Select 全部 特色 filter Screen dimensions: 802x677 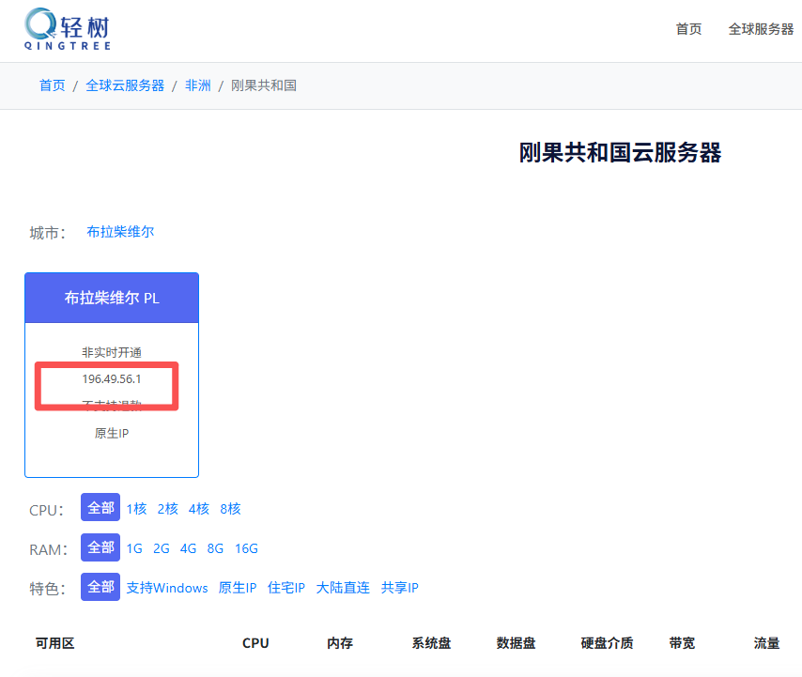[100, 587]
